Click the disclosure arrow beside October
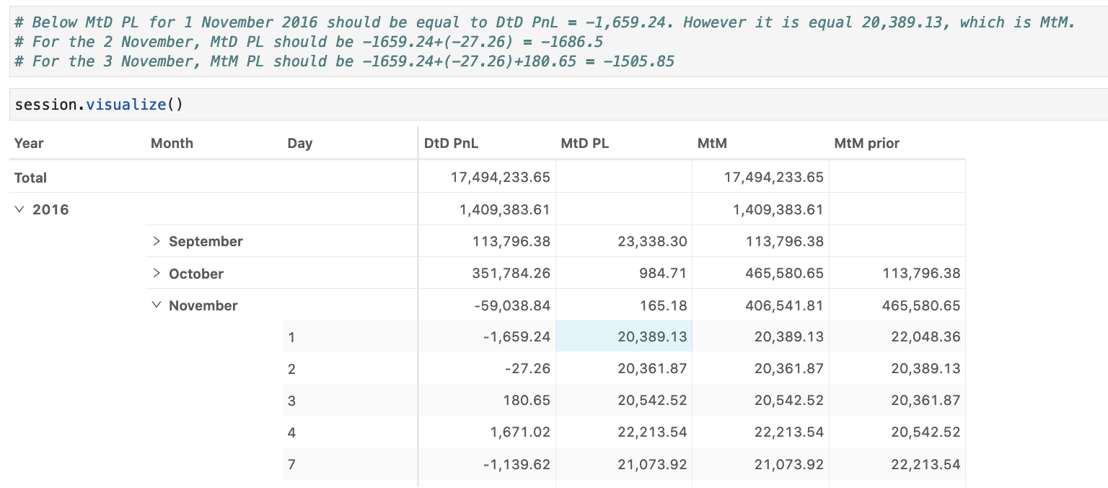 (157, 273)
